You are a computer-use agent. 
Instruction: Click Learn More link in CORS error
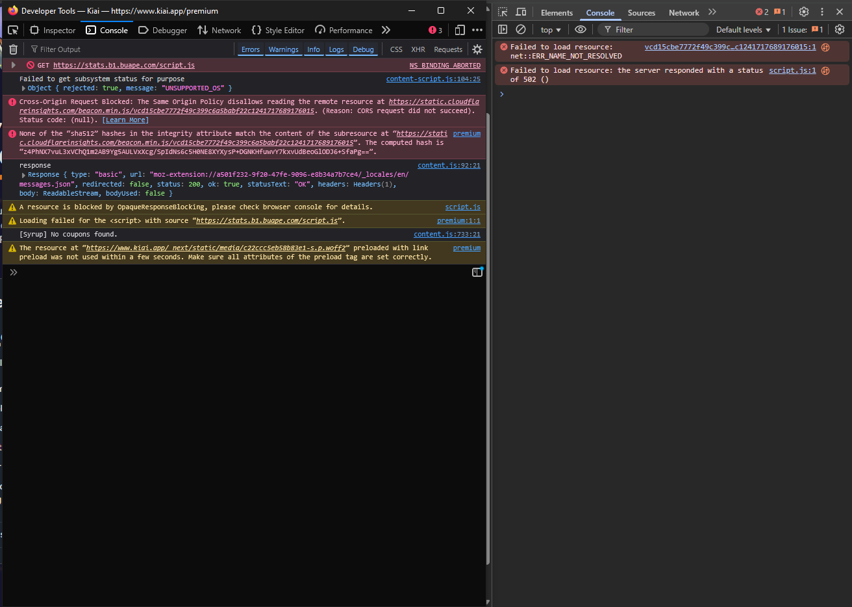click(x=125, y=120)
